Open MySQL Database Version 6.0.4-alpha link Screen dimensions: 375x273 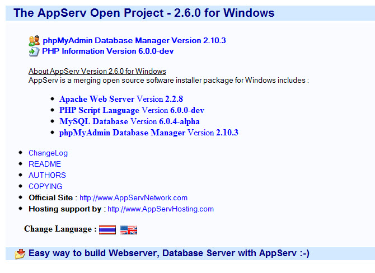130,121
